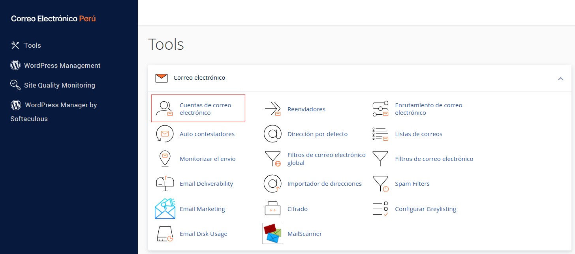The height and width of the screenshot is (254, 575).
Task: Select WordPress Manager by Softaculous
Action: [x=60, y=105]
